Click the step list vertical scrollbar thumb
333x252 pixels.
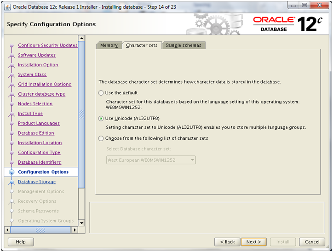click(81, 115)
